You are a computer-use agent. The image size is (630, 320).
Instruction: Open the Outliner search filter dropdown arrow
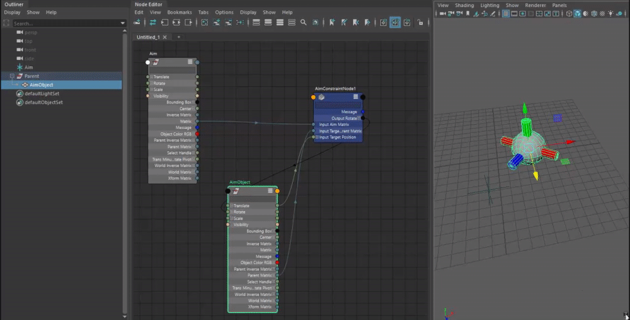pyautogui.click(x=123, y=24)
